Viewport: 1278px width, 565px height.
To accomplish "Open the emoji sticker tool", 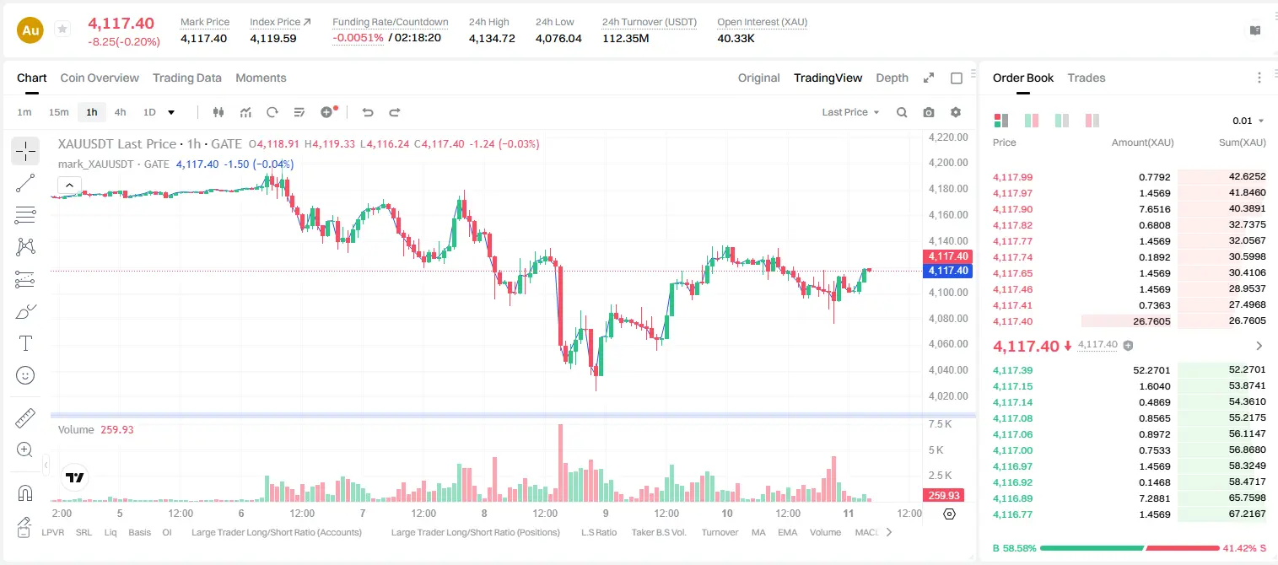I will (x=25, y=375).
